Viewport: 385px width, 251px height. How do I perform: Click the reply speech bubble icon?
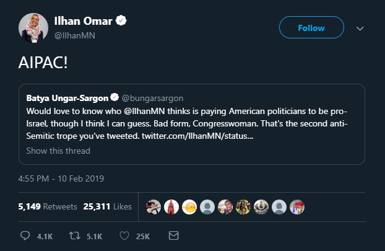click(25, 236)
